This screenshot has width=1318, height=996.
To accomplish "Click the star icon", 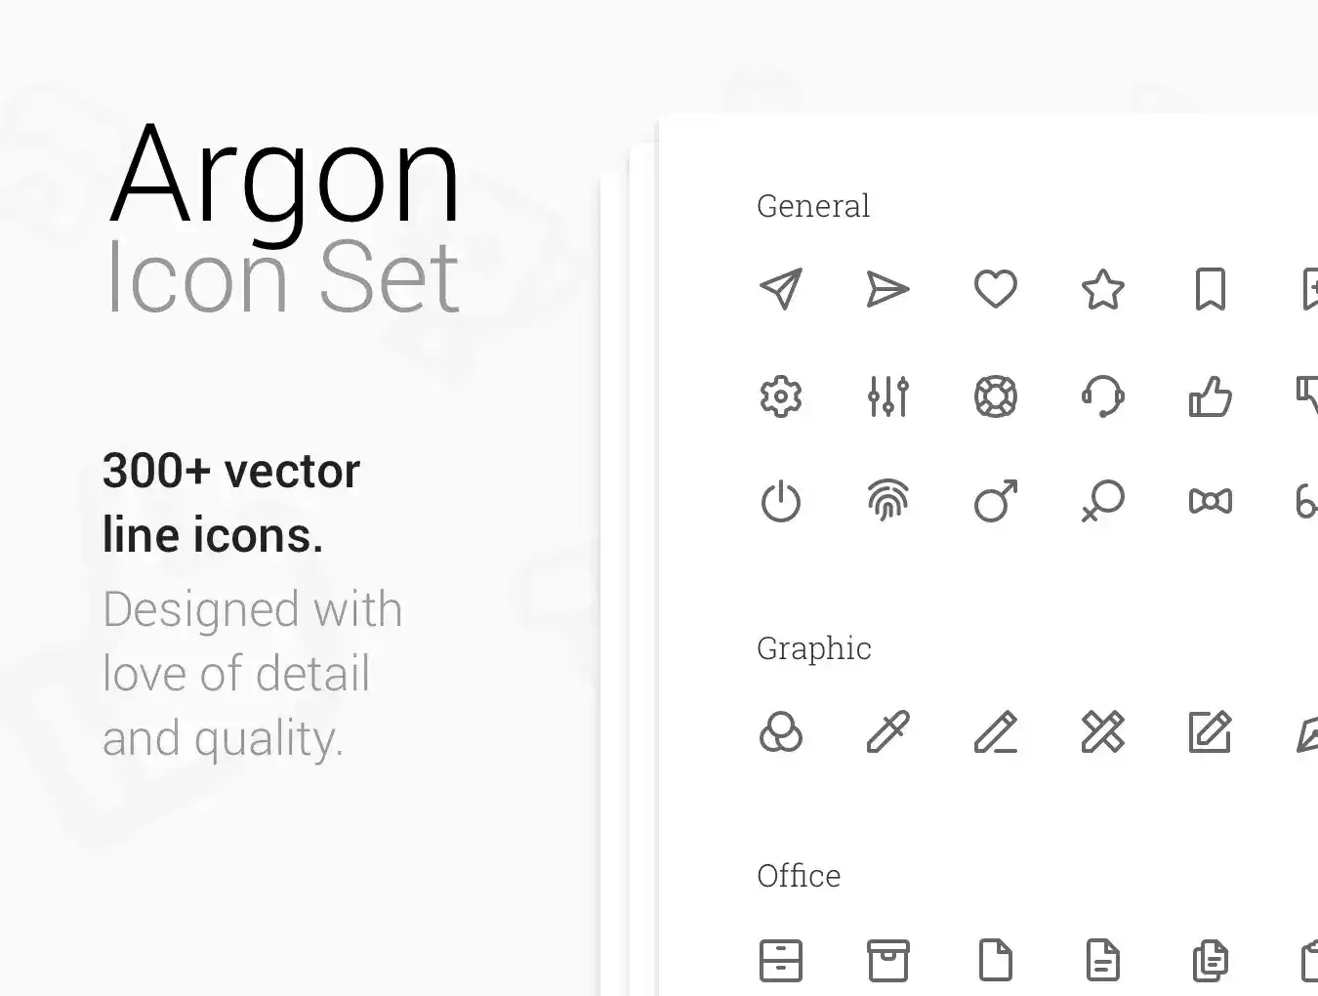I will click(1102, 289).
